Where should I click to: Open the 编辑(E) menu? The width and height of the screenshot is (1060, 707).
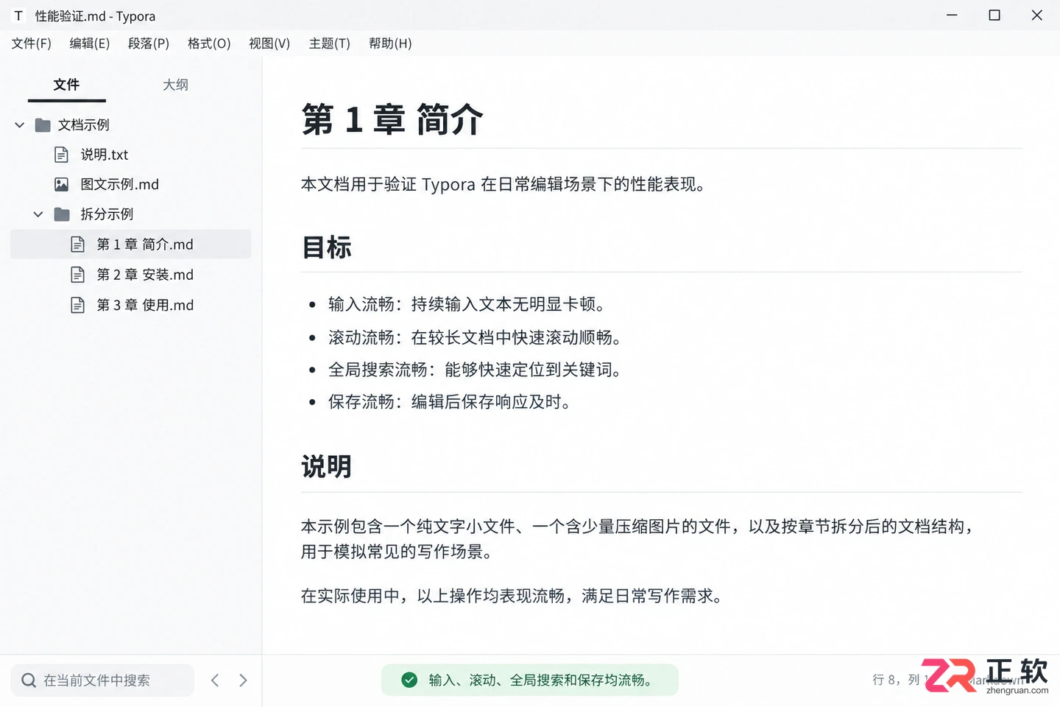(x=90, y=43)
